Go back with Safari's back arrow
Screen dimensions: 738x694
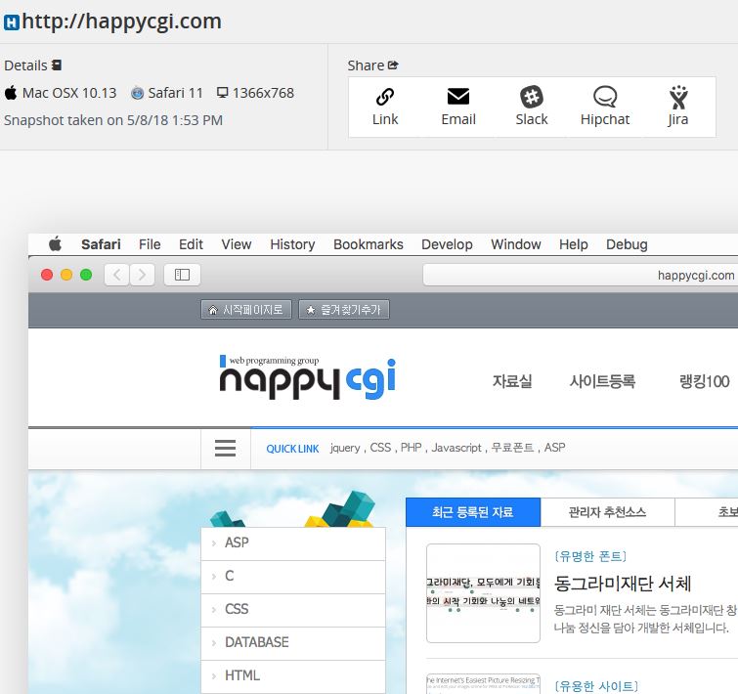coord(117,275)
